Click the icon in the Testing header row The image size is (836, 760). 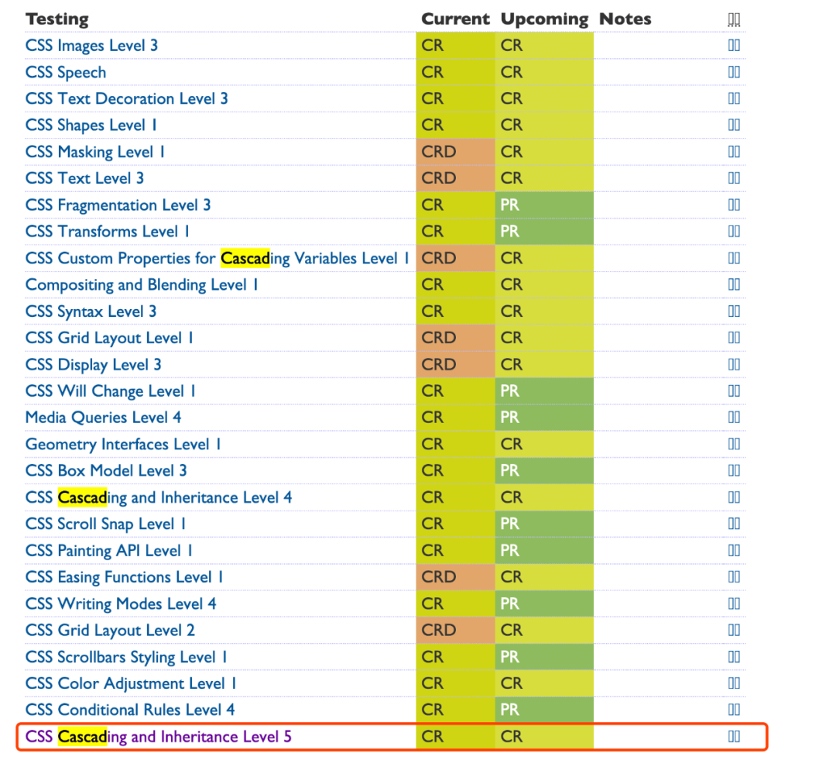tap(734, 19)
